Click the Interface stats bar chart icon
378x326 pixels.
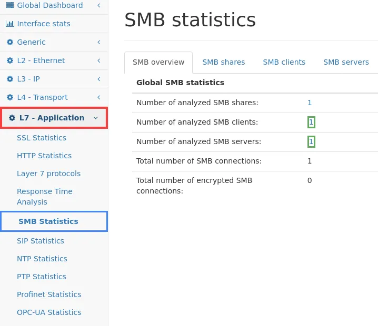coord(10,24)
